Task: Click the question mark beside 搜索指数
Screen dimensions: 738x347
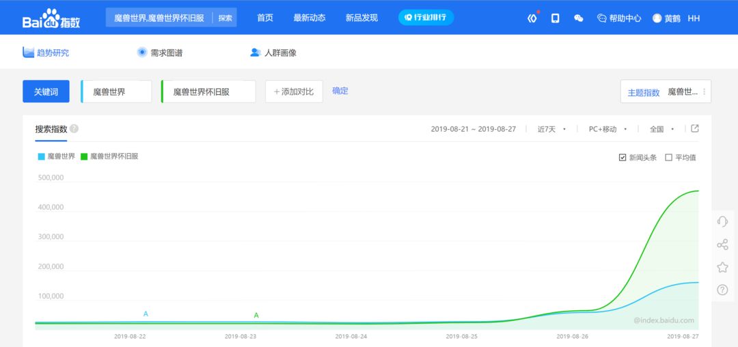Action: click(74, 129)
